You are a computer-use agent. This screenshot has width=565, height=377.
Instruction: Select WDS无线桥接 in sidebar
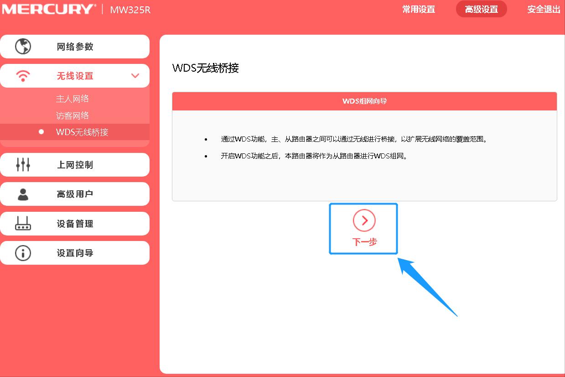[x=82, y=132]
